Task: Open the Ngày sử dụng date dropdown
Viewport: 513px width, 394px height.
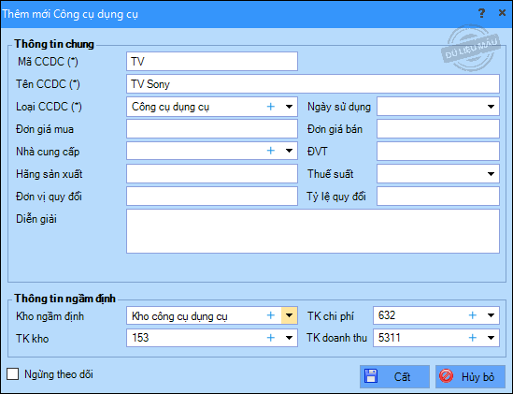Action: coord(491,107)
